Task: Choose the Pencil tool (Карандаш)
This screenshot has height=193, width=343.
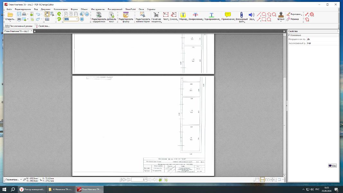Action: 293,14
